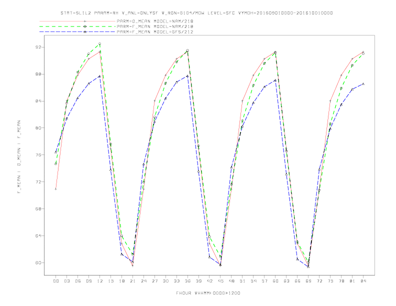
Task: Click the x-axis tick label 09
Action: pos(88,281)
